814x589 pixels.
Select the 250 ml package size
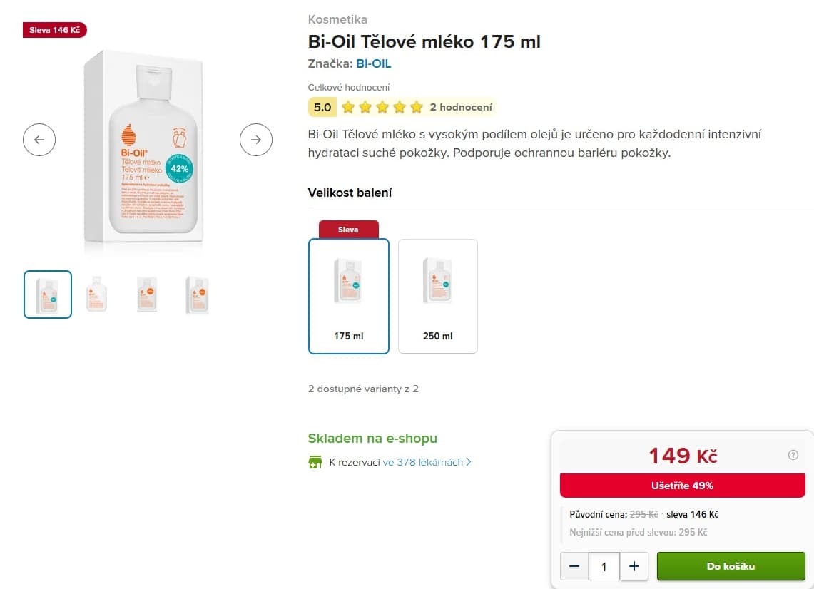437,296
